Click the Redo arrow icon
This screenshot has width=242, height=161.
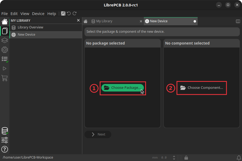[74, 13]
